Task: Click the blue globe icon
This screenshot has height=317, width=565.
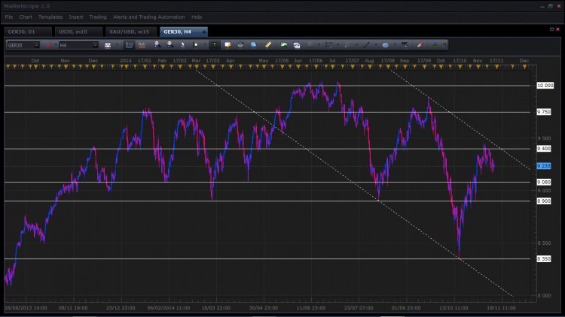Action: click(254, 45)
